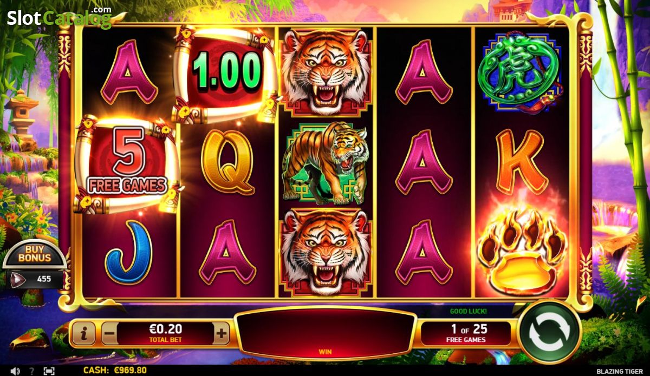Click the orange K symbol
Viewport: 650px width, 376px height.
pos(521,162)
